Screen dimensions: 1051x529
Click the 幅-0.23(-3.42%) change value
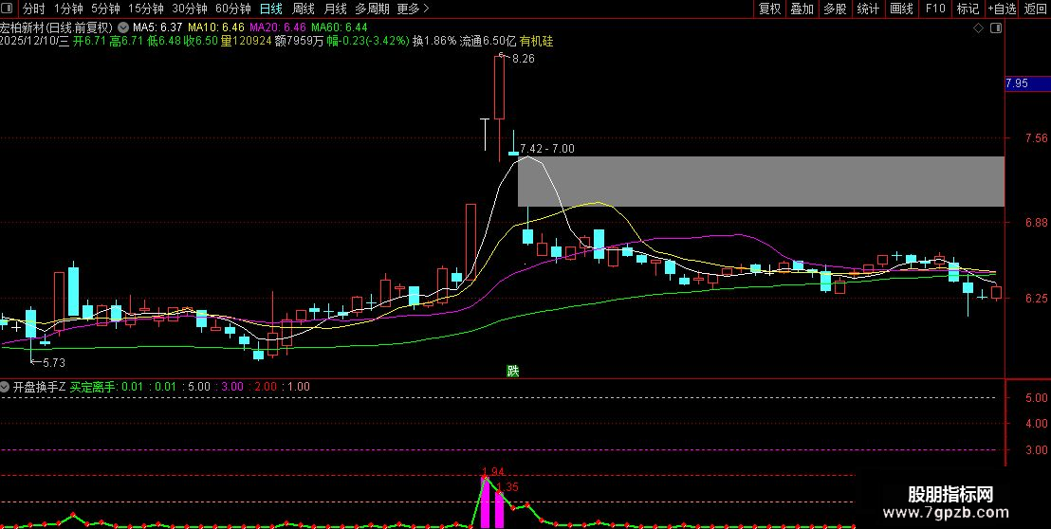click(x=366, y=41)
